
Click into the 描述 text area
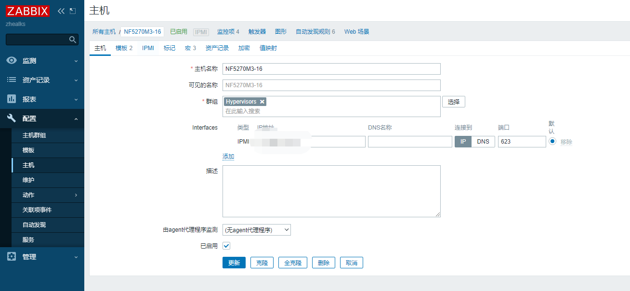[x=331, y=191]
